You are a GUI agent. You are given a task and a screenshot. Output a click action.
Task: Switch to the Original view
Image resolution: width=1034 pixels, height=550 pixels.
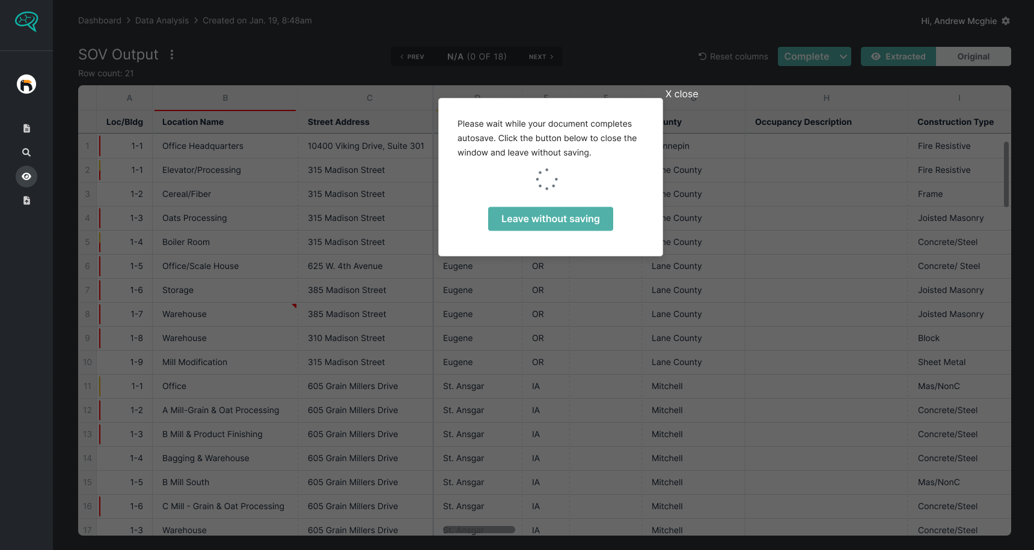tap(973, 56)
